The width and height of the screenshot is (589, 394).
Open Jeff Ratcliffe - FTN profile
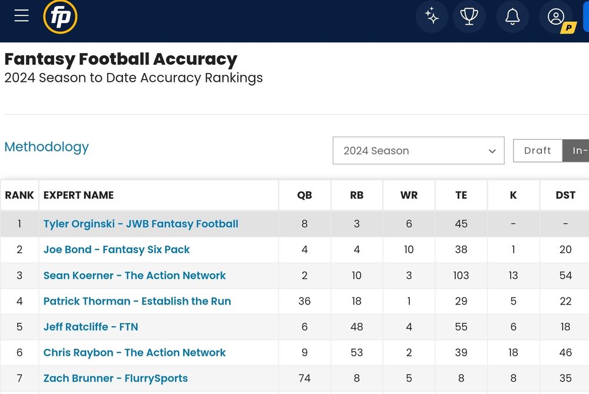(x=91, y=327)
